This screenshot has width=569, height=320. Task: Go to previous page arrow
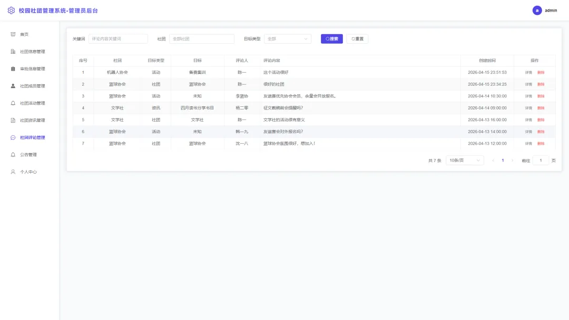tap(493, 161)
